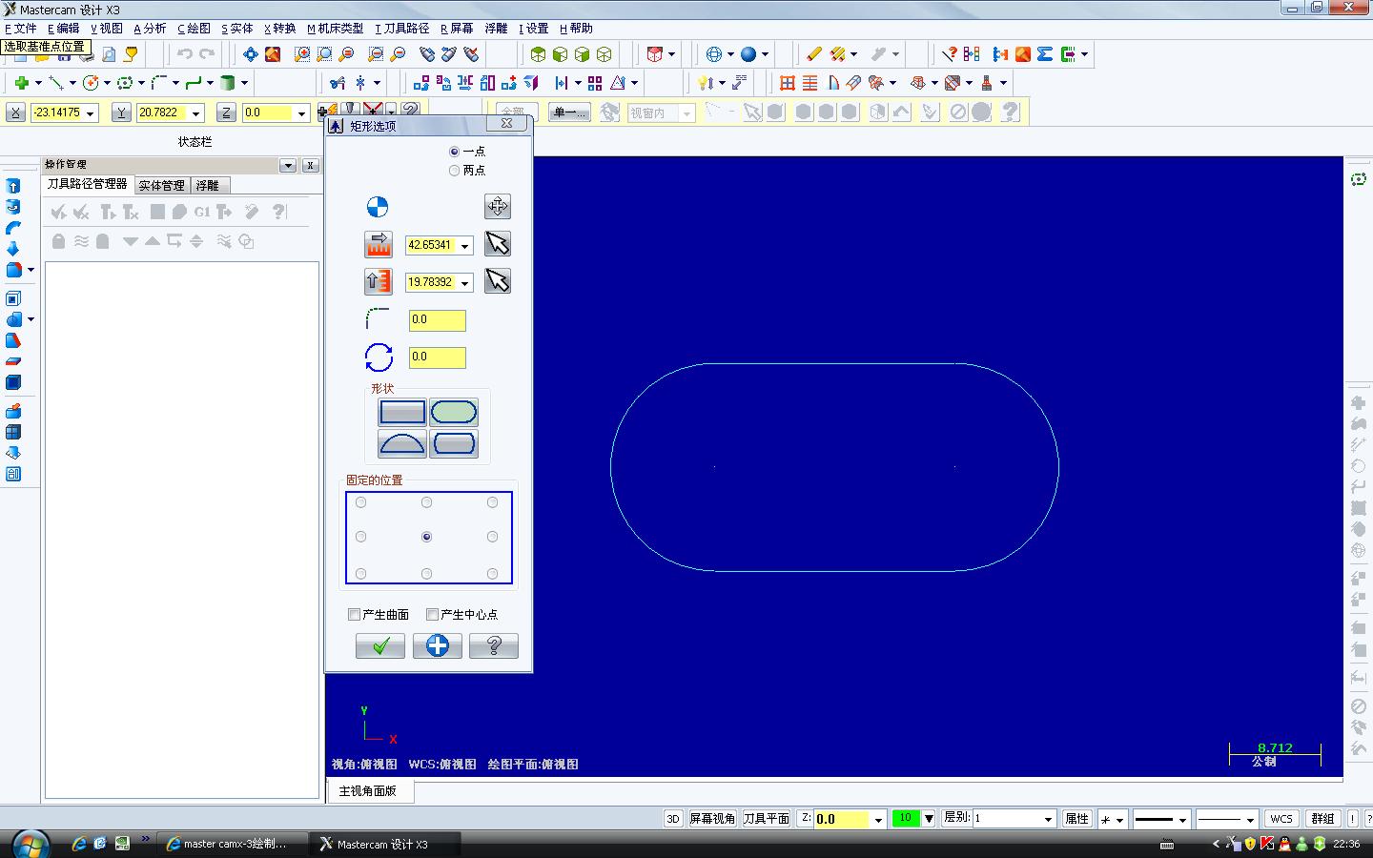
Task: Click the dialog help question-mark button
Action: (x=494, y=646)
